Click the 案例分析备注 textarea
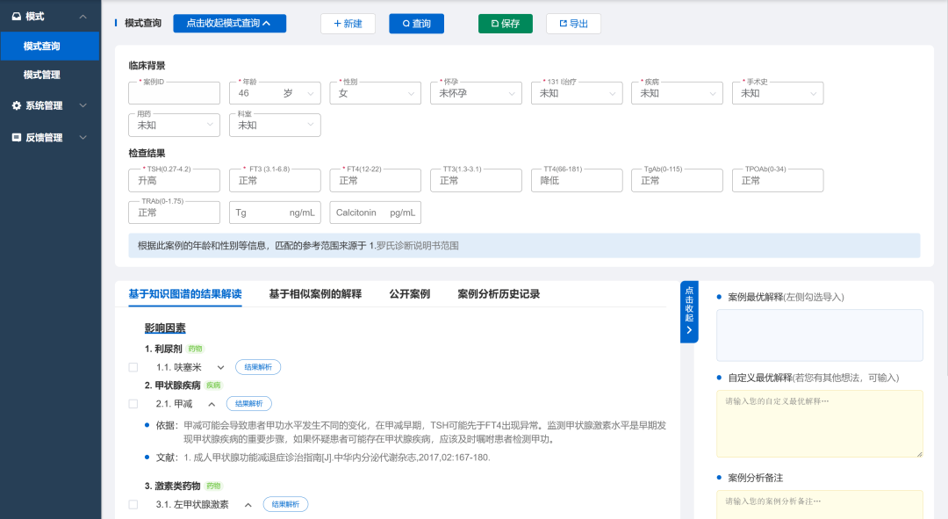The image size is (948, 519). (819, 504)
